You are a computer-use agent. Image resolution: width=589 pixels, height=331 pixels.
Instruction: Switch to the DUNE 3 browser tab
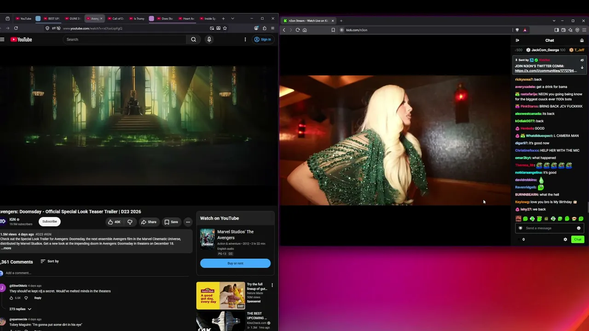click(73, 18)
